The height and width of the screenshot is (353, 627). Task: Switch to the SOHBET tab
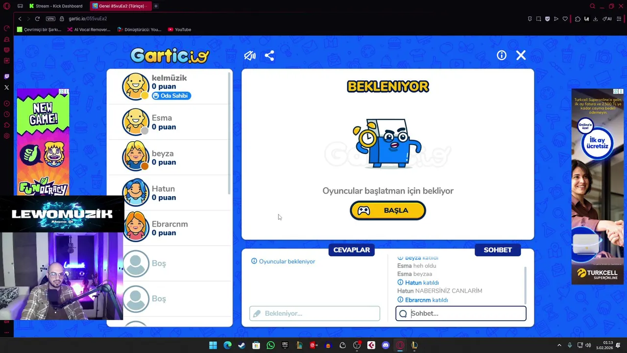[498, 250]
